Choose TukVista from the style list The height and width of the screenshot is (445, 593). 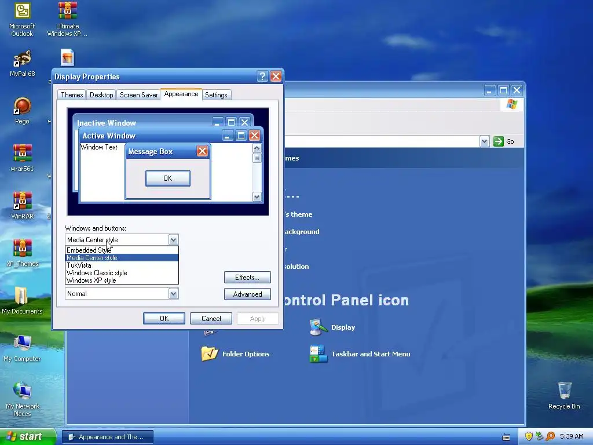(122, 265)
